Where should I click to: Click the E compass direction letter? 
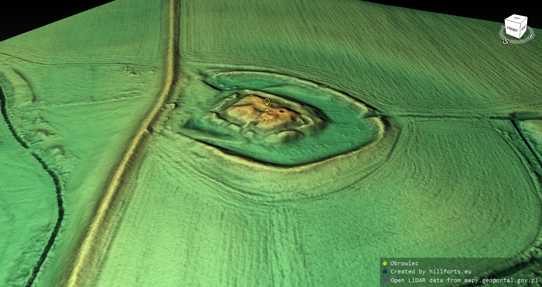pyautogui.click(x=532, y=37)
